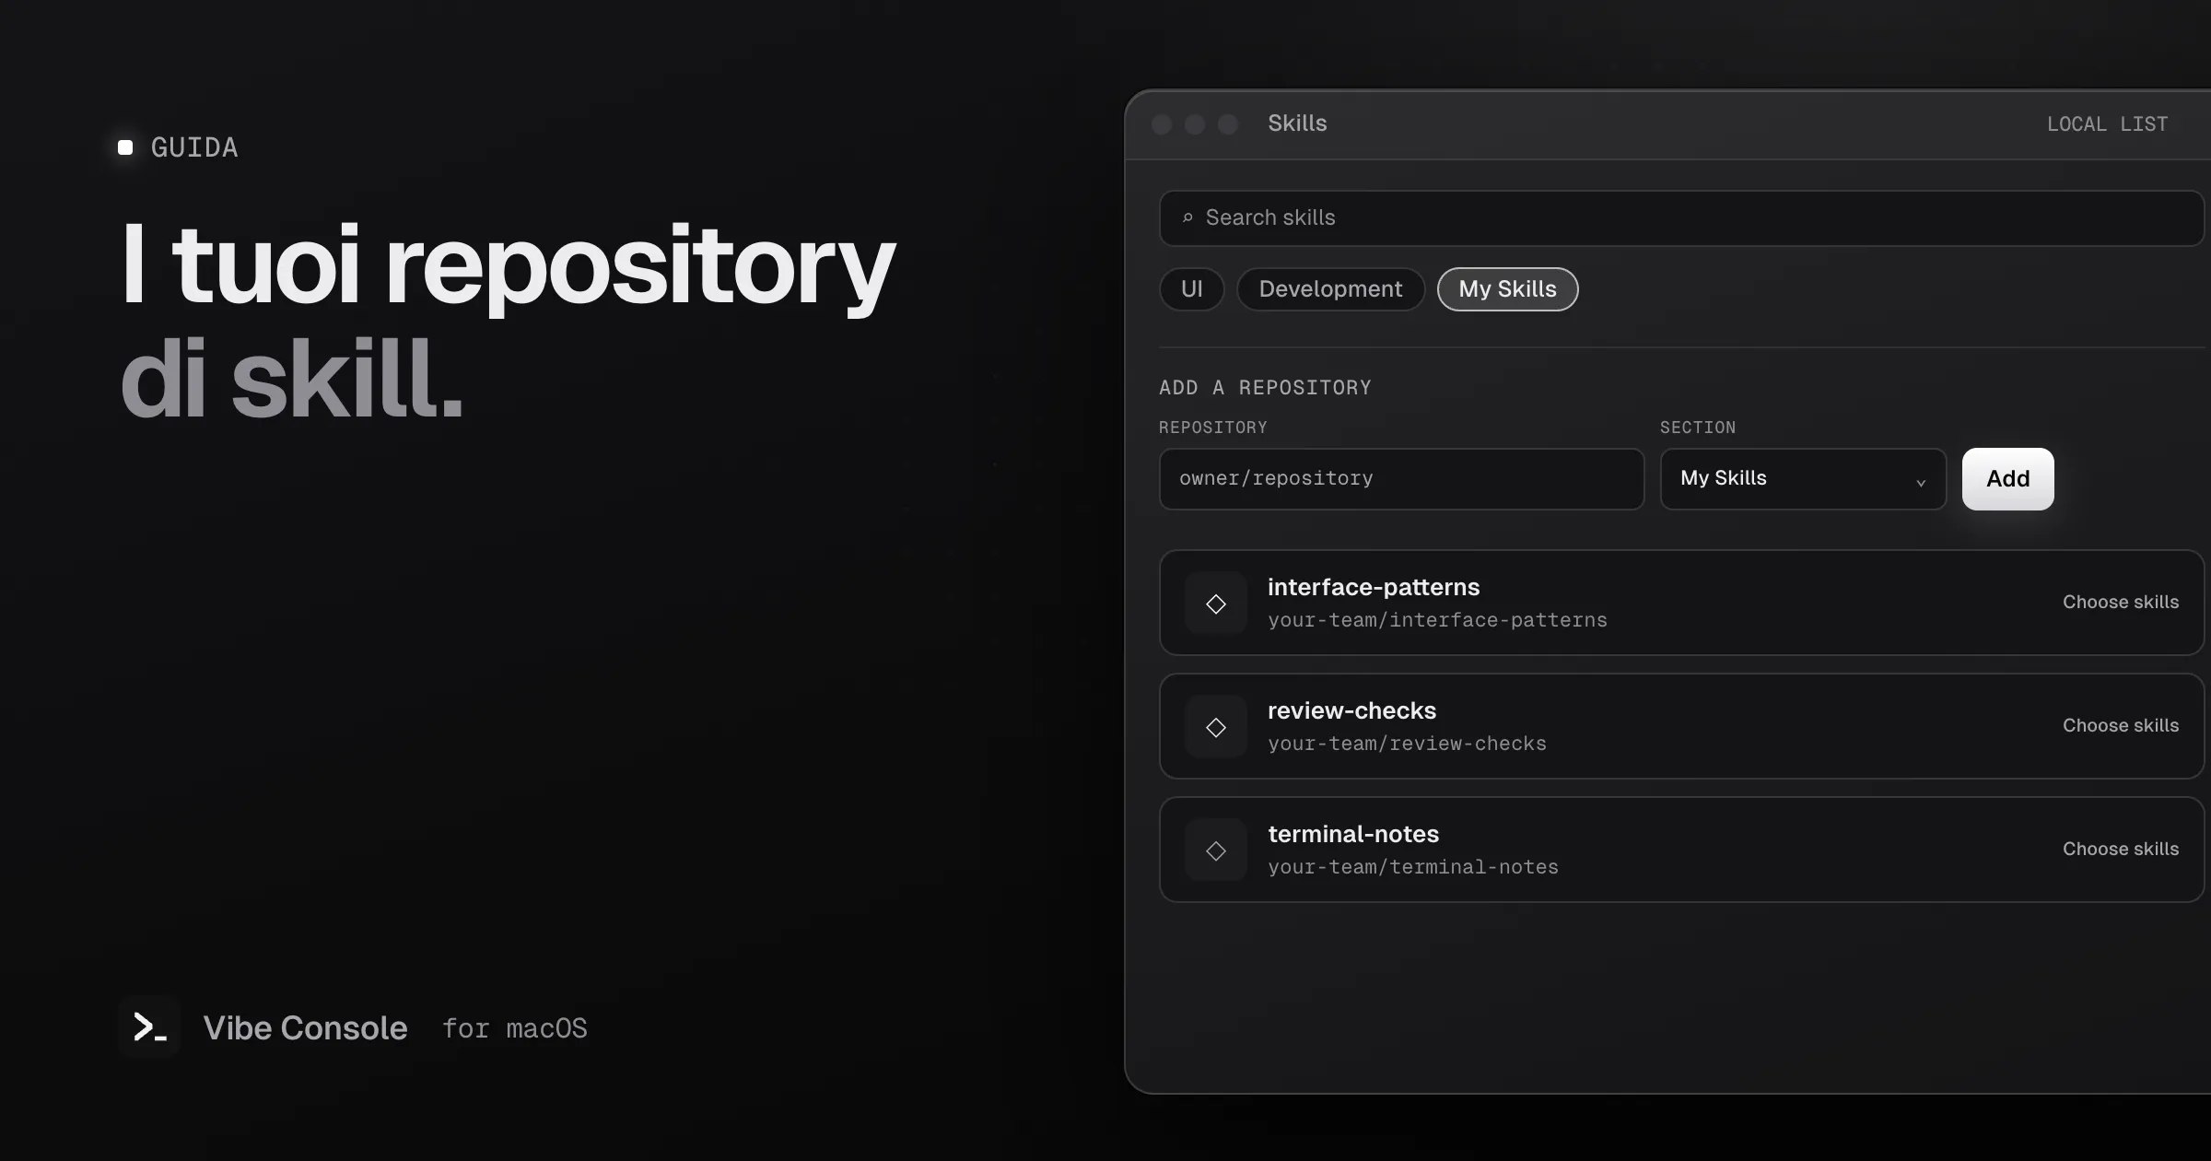This screenshot has height=1161, width=2211.
Task: Click the review-checks repository name
Action: [x=1351, y=710]
